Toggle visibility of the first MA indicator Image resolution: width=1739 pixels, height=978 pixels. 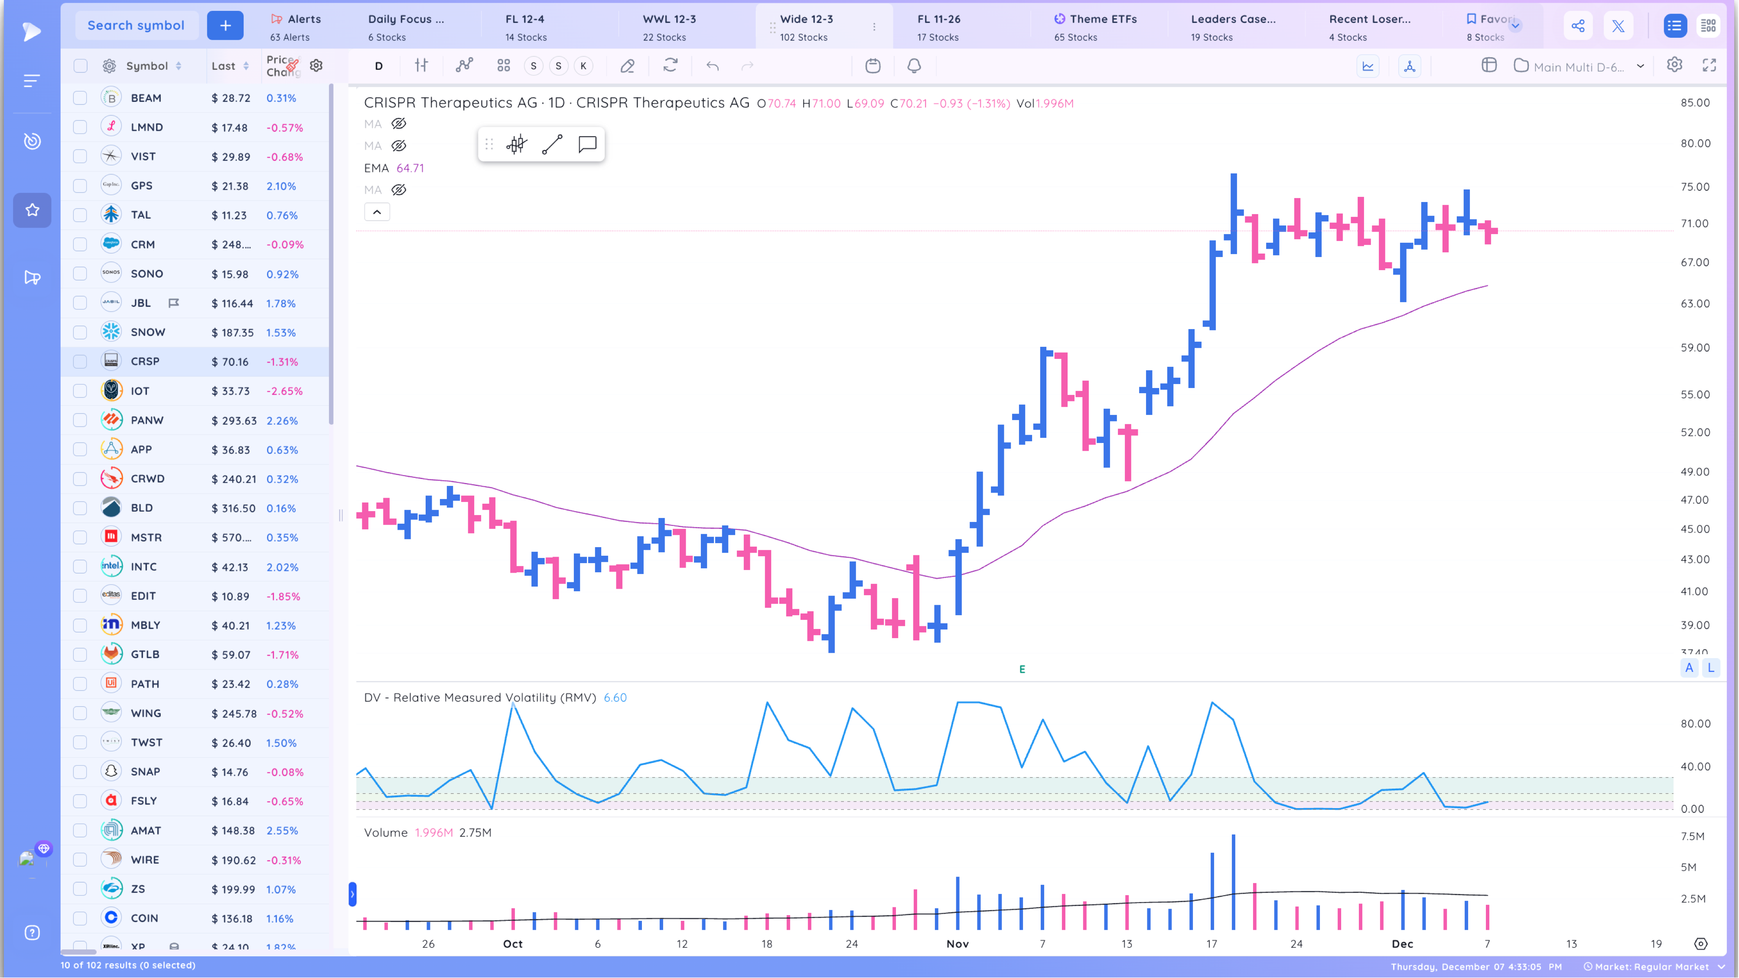coord(399,124)
